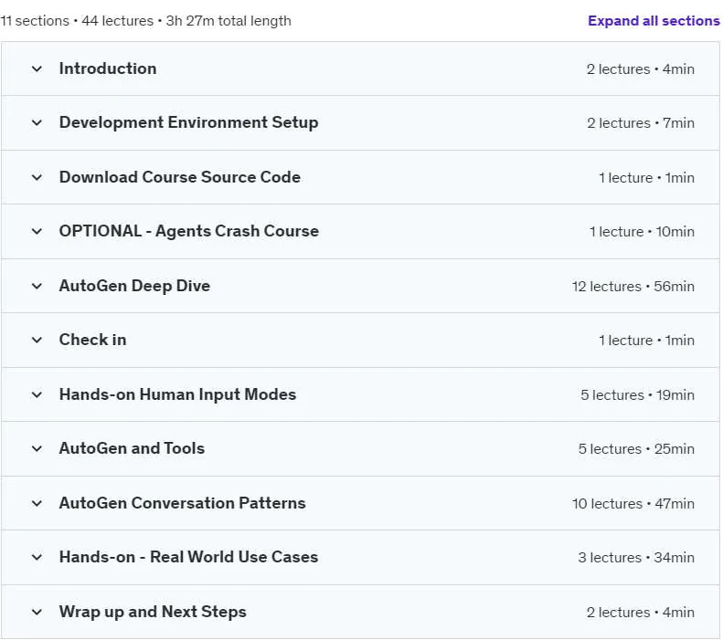Select Hands-on - Real World Use Cases title

[188, 557]
